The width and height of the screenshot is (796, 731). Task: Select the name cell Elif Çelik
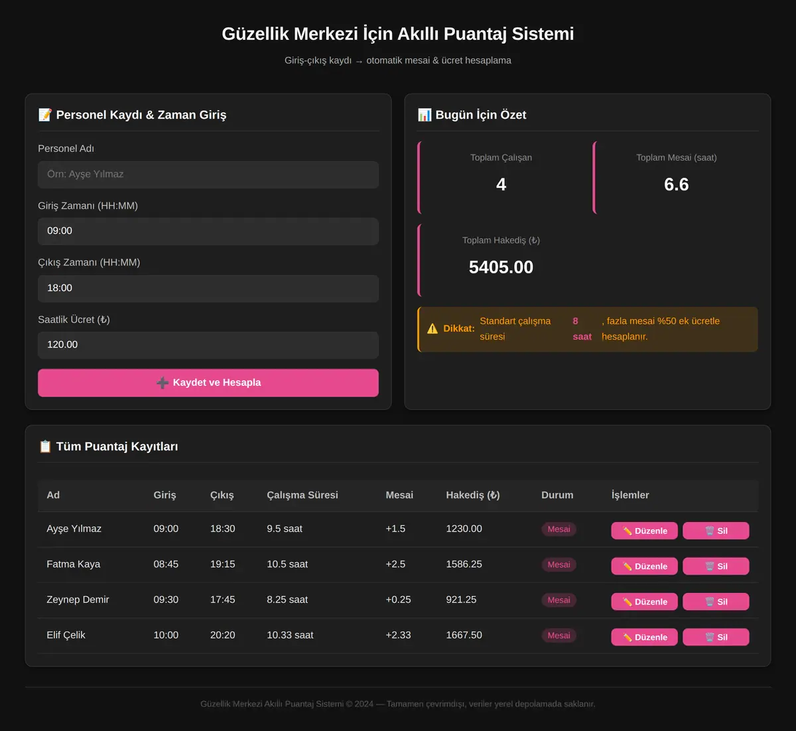click(66, 635)
